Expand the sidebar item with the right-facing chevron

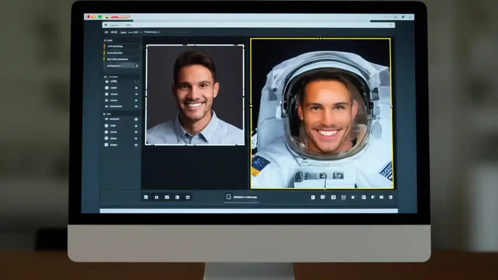[x=136, y=66]
